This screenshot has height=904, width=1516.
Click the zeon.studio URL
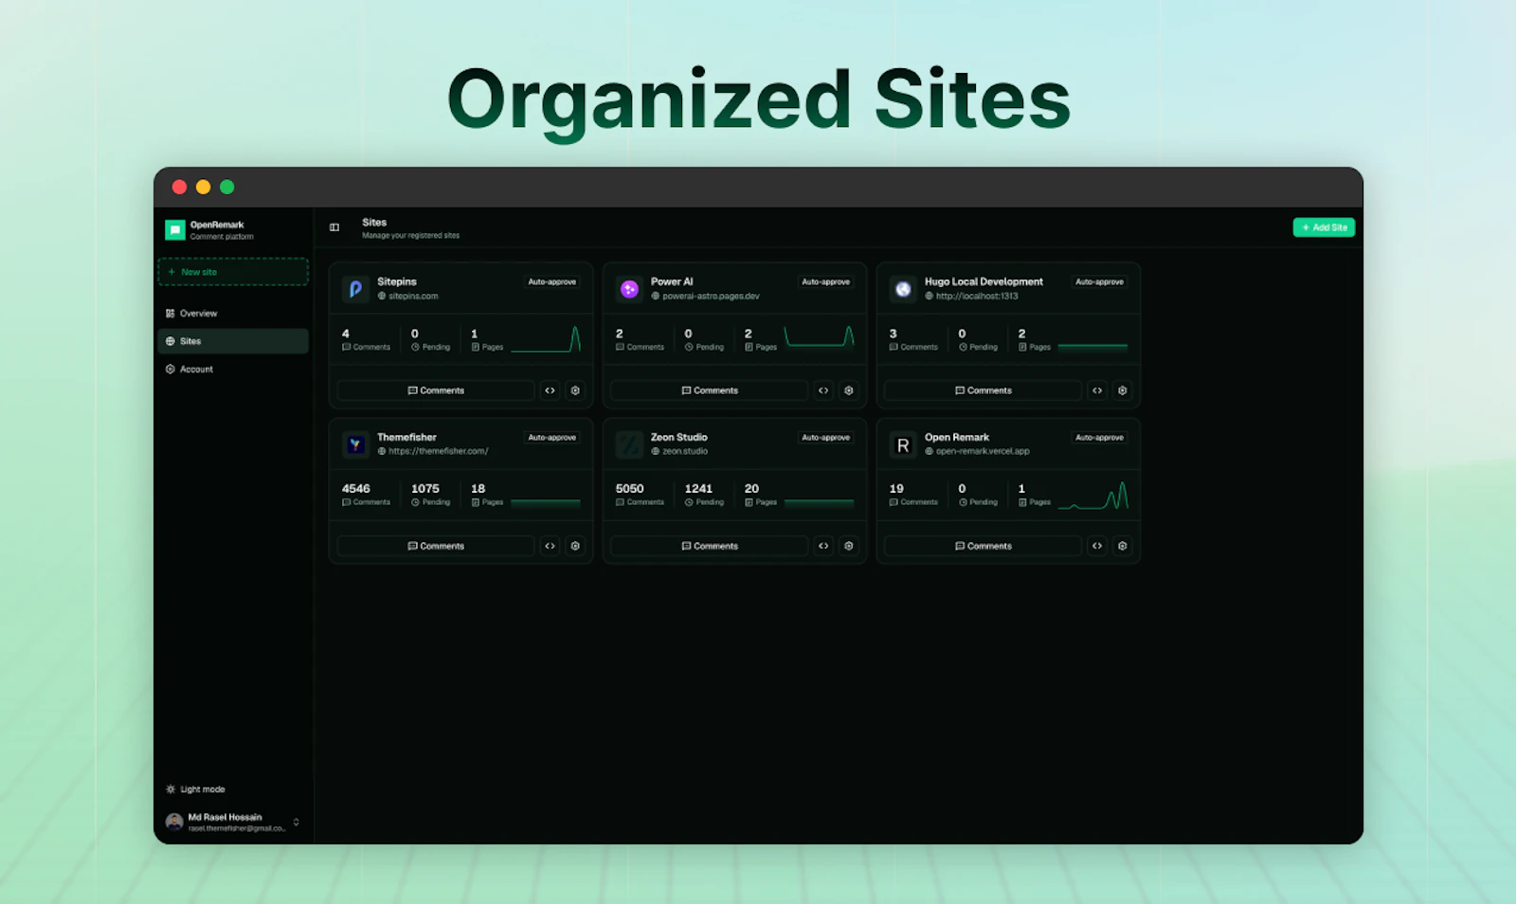click(x=685, y=451)
